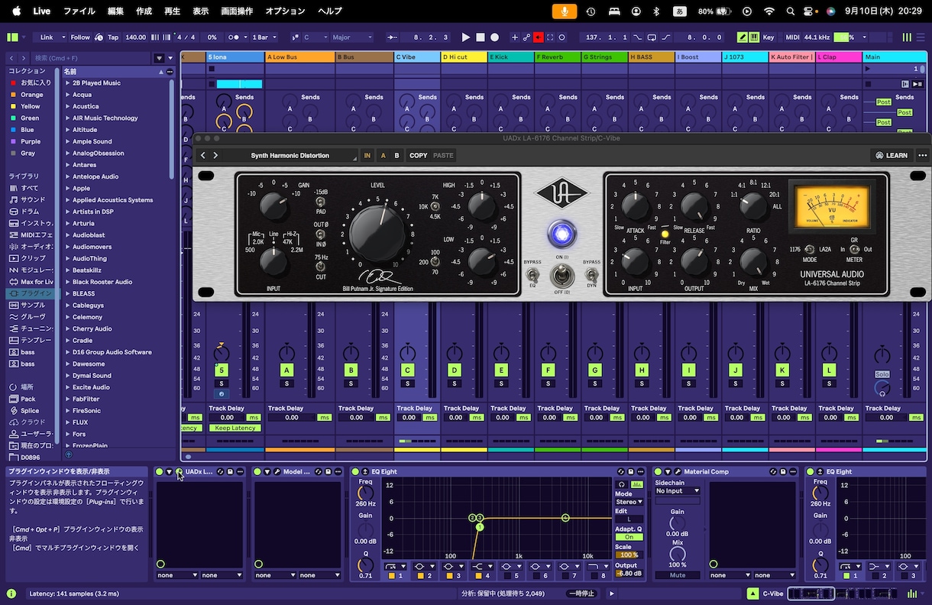Open Plug-ins category in browser
This screenshot has height=605, width=932.
(x=32, y=293)
